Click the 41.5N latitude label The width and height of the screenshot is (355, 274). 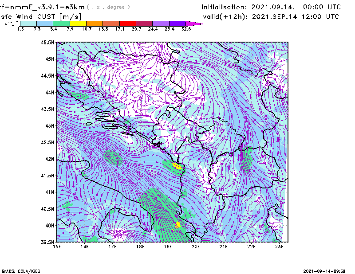pyautogui.click(x=47, y=176)
